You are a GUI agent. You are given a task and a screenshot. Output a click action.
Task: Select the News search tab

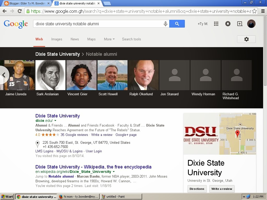pyautogui.click(x=75, y=39)
